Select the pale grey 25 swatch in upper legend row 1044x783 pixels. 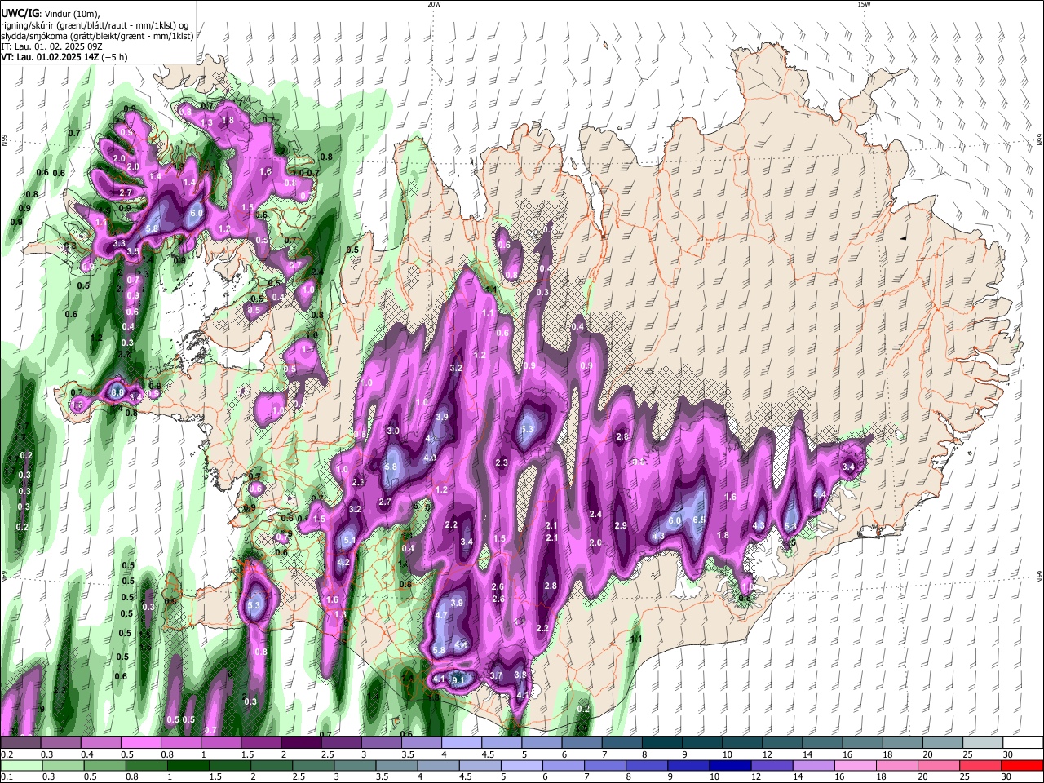click(984, 743)
